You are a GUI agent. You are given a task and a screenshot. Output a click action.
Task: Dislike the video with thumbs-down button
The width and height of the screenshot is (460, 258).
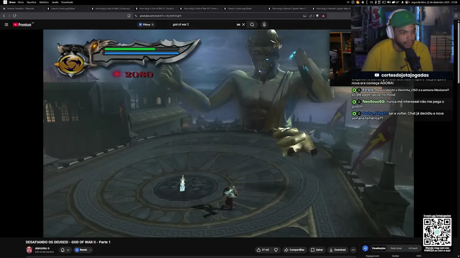point(276,250)
